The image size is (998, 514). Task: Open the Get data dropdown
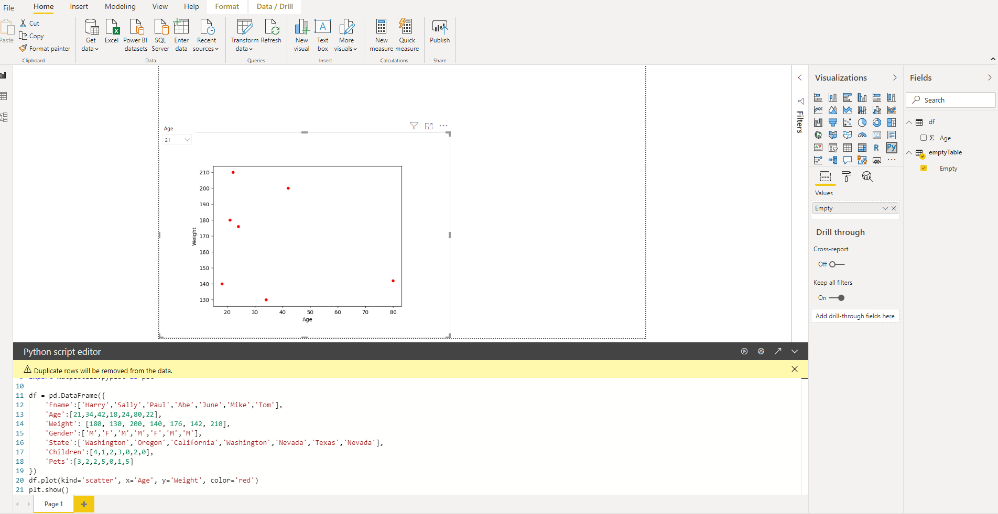[x=90, y=35]
